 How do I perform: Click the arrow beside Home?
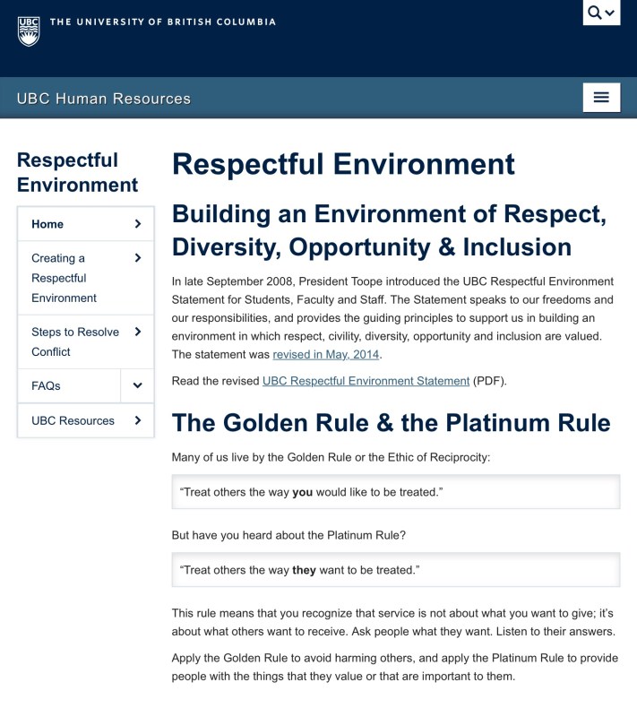[137, 224]
